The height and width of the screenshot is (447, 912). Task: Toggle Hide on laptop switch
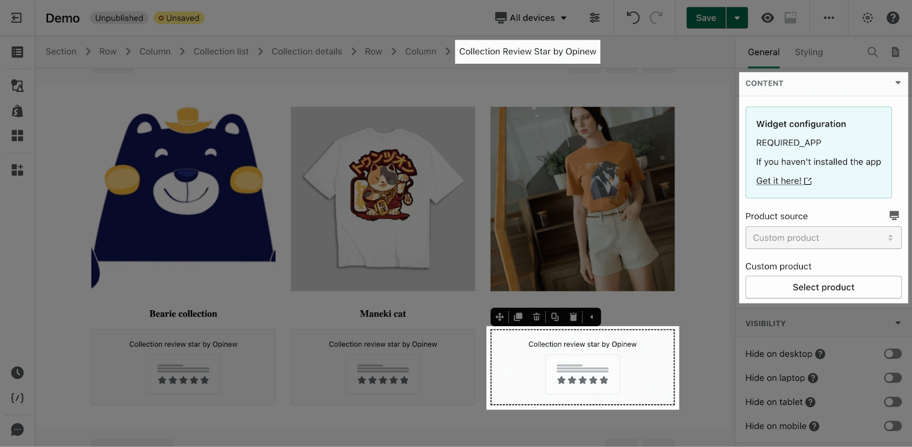[893, 378]
